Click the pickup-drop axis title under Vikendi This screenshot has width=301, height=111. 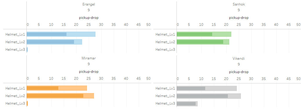(x=239, y=72)
